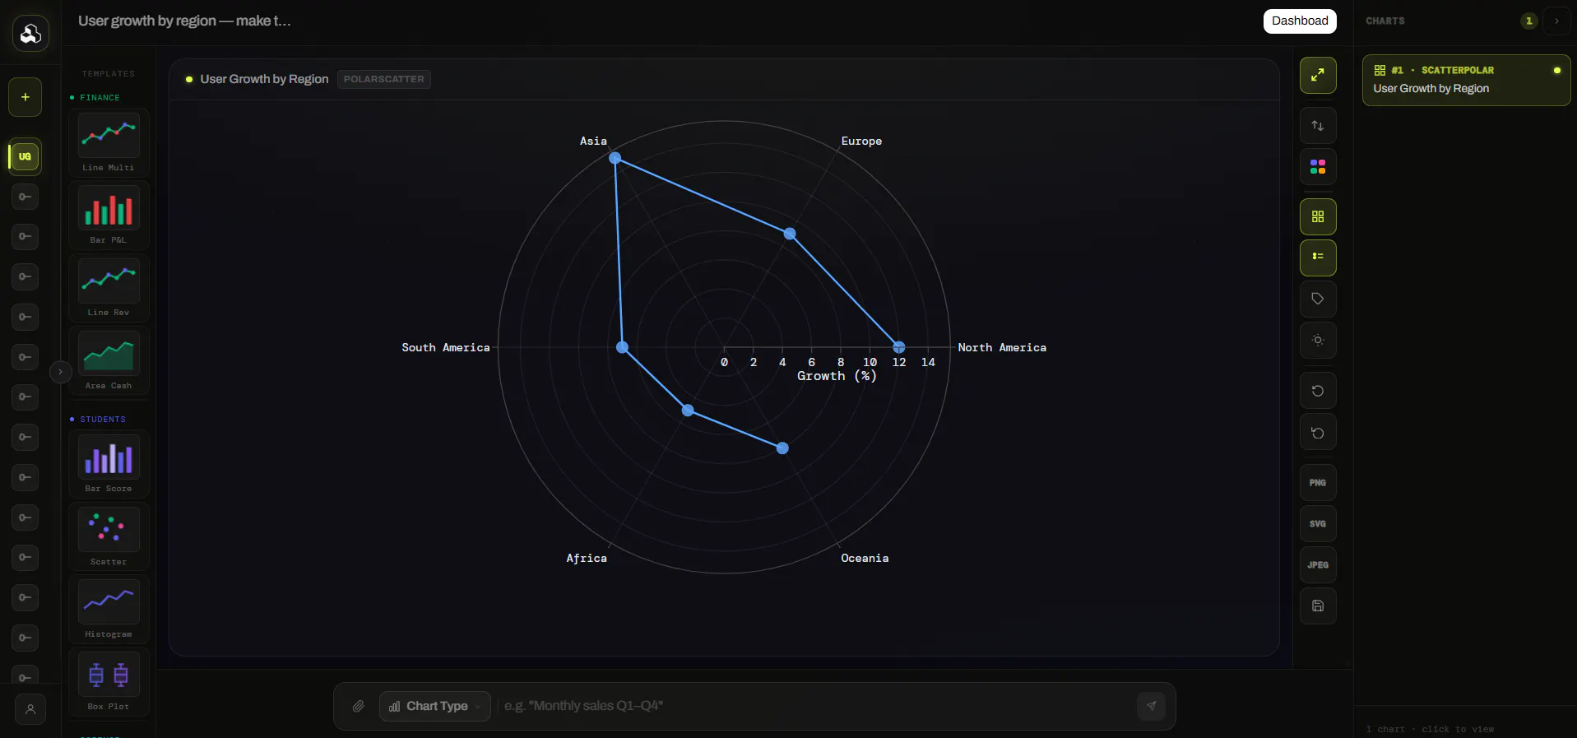The width and height of the screenshot is (1577, 738).
Task: Open the user profile icon
Action: click(30, 709)
